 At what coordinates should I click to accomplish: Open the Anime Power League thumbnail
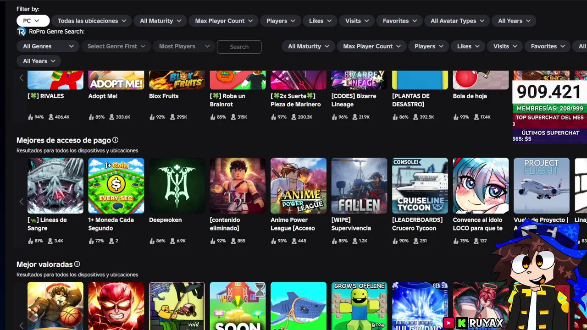click(x=299, y=186)
